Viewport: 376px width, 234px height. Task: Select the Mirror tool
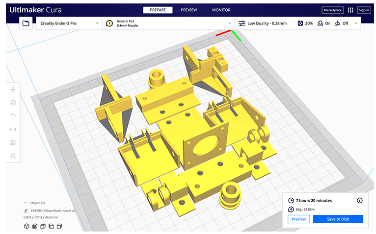[x=13, y=129]
